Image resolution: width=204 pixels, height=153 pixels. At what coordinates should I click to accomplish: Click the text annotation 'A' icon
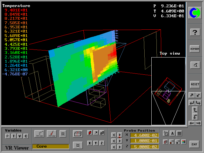[172, 134]
